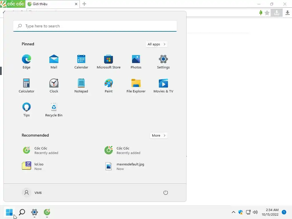This screenshot has width=292, height=219.
Task: Expand All apps list
Action: click(x=157, y=44)
